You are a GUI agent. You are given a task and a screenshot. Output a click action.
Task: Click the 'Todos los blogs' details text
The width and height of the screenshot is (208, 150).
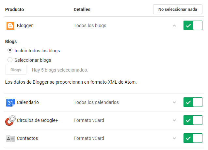(x=90, y=25)
